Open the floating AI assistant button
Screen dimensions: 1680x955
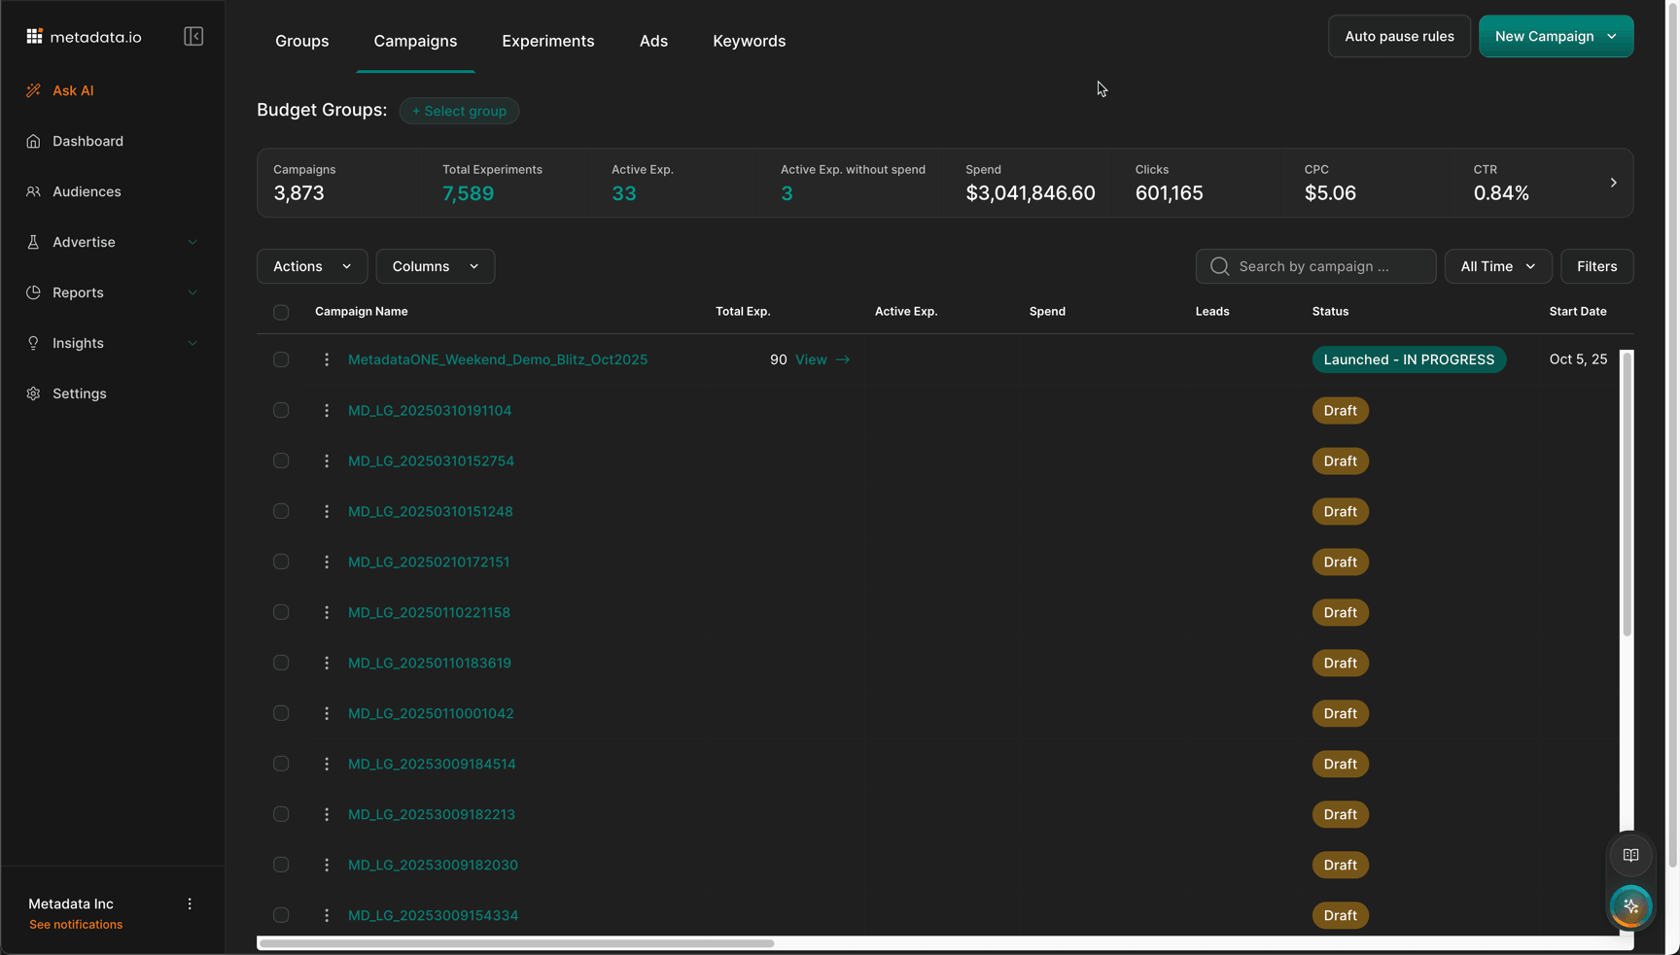[x=1630, y=906]
